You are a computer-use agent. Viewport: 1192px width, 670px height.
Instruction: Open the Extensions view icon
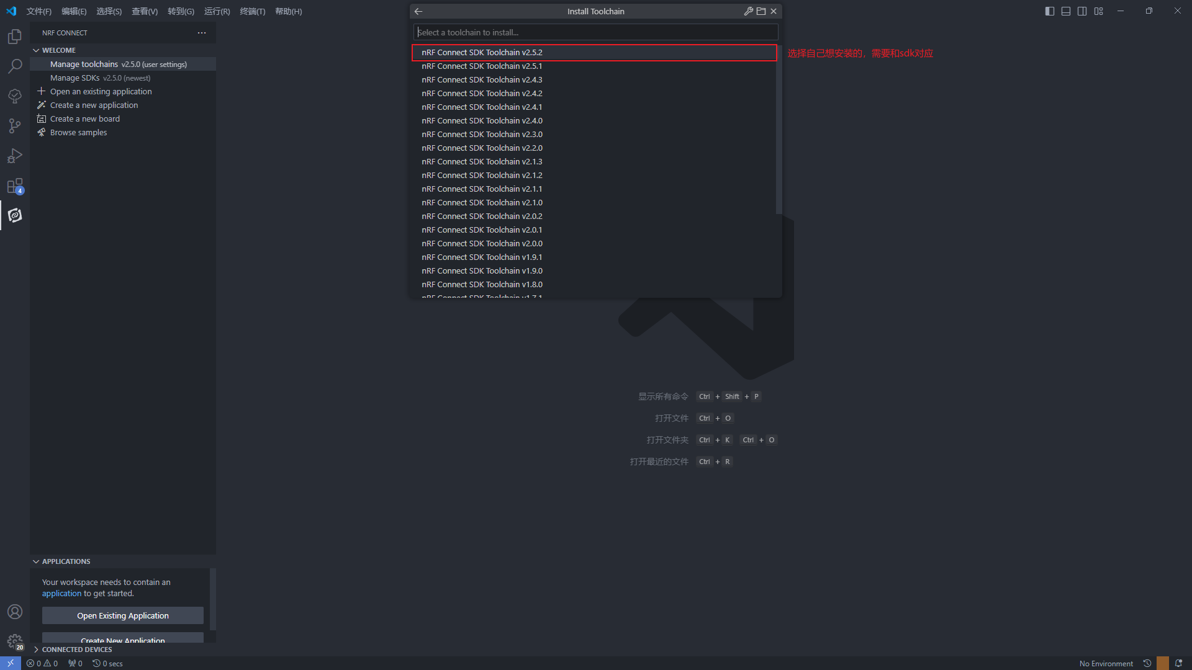(x=15, y=186)
